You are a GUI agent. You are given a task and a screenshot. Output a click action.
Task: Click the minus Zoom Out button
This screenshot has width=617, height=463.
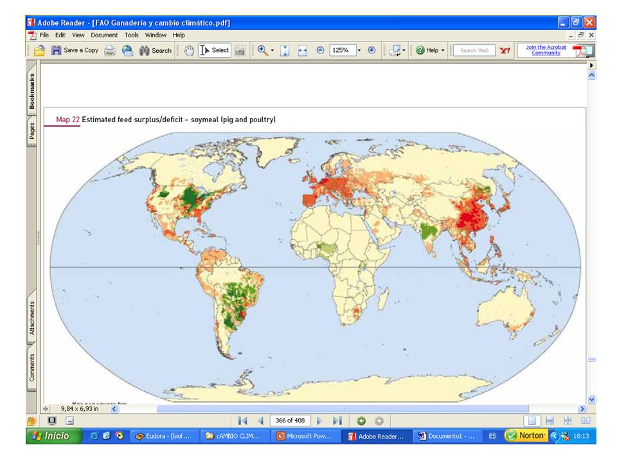pyautogui.click(x=320, y=50)
